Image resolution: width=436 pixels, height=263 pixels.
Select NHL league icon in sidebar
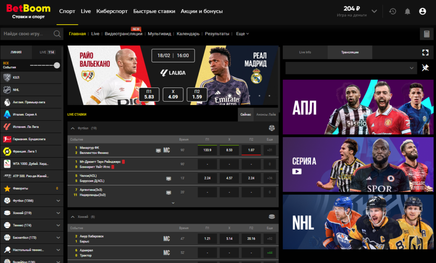pyautogui.click(x=7, y=90)
